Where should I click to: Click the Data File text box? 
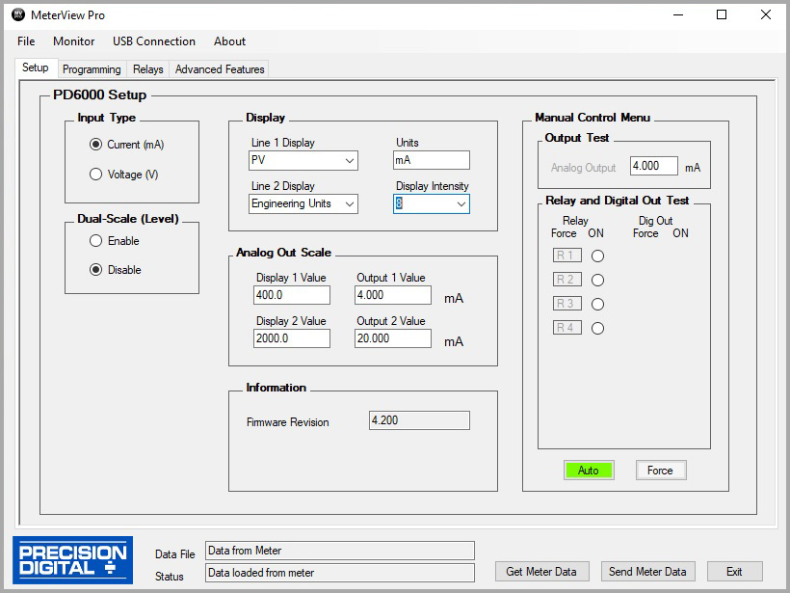click(340, 551)
